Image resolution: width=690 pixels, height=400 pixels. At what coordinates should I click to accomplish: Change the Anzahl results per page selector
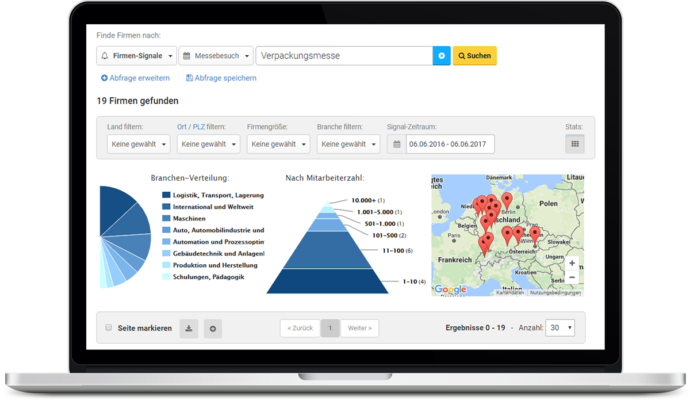(560, 327)
